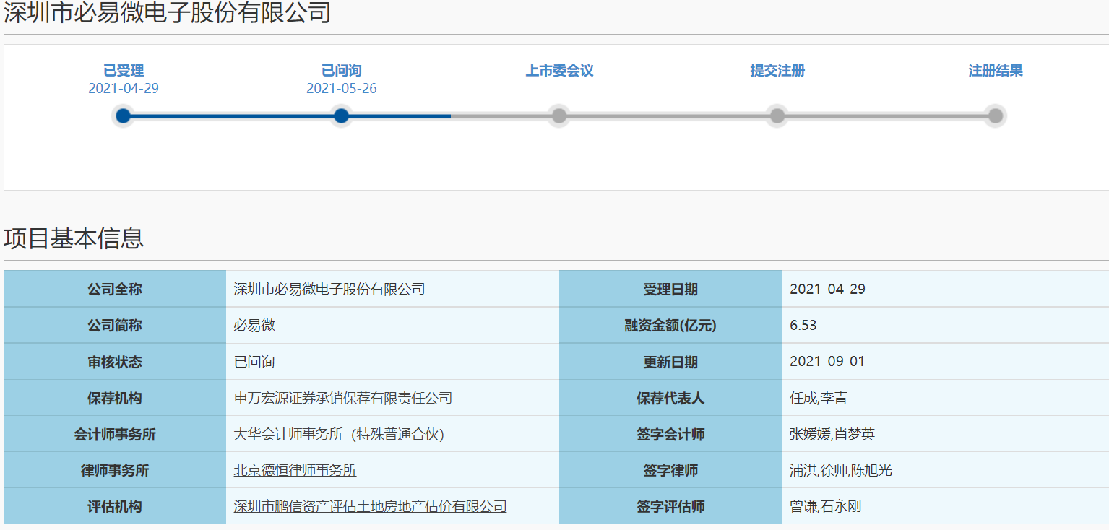Click the 会计师事务所 header cell
This screenshot has height=530, width=1109.
click(x=115, y=434)
